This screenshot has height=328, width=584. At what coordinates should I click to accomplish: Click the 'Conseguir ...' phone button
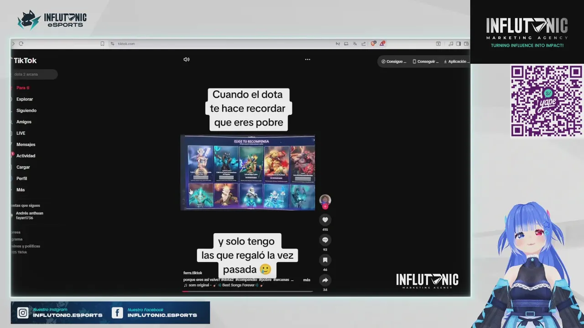[x=425, y=61]
